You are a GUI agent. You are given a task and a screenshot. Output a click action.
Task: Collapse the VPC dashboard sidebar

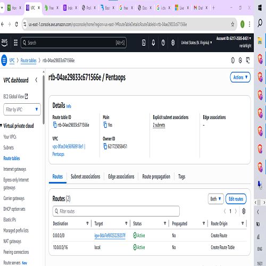click(x=36, y=80)
